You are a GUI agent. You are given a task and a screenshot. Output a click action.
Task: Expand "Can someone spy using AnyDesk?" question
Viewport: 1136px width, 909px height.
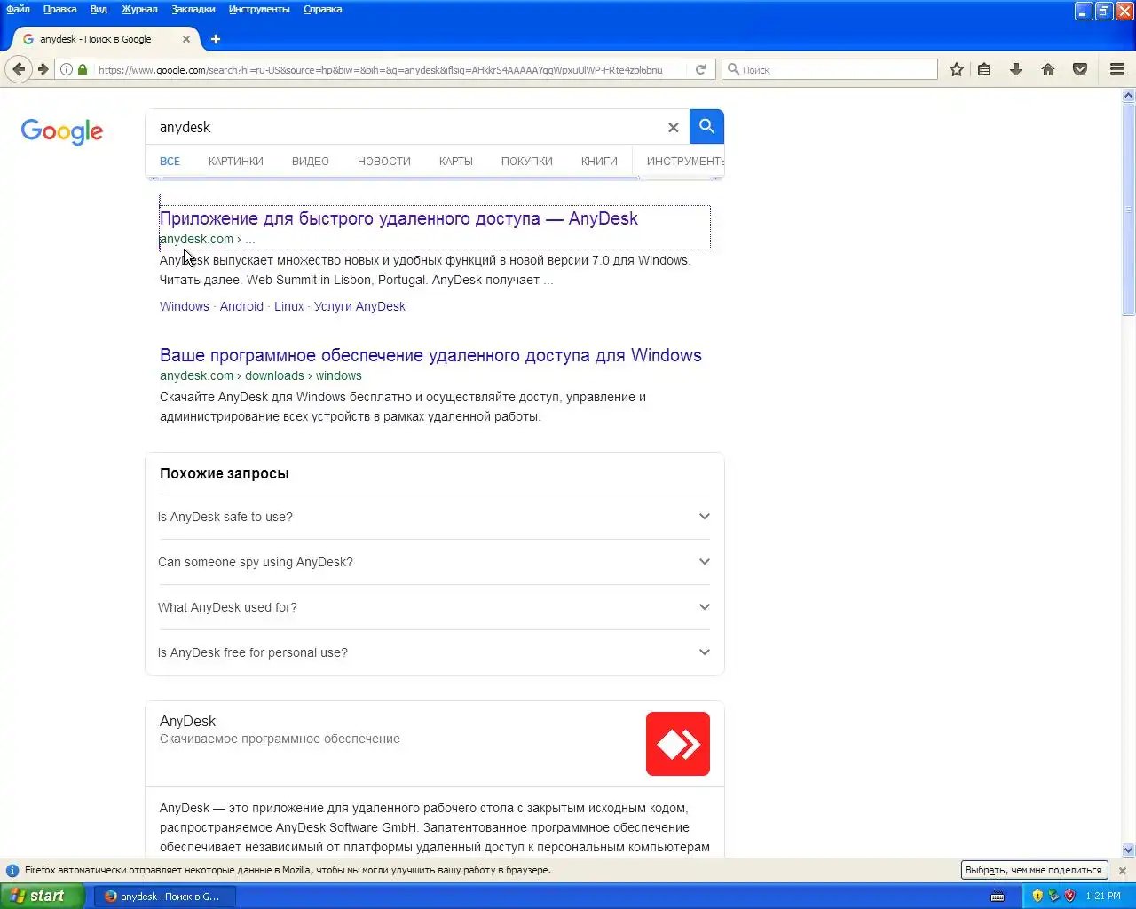point(435,562)
